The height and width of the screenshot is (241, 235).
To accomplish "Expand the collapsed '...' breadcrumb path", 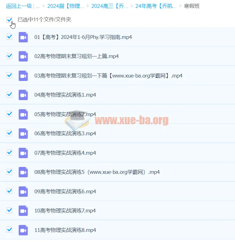I will tap(38, 6).
